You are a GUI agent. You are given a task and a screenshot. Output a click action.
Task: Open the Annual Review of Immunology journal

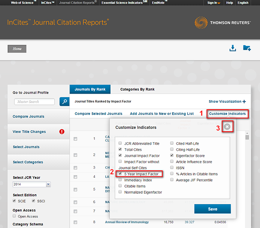pos(127,222)
